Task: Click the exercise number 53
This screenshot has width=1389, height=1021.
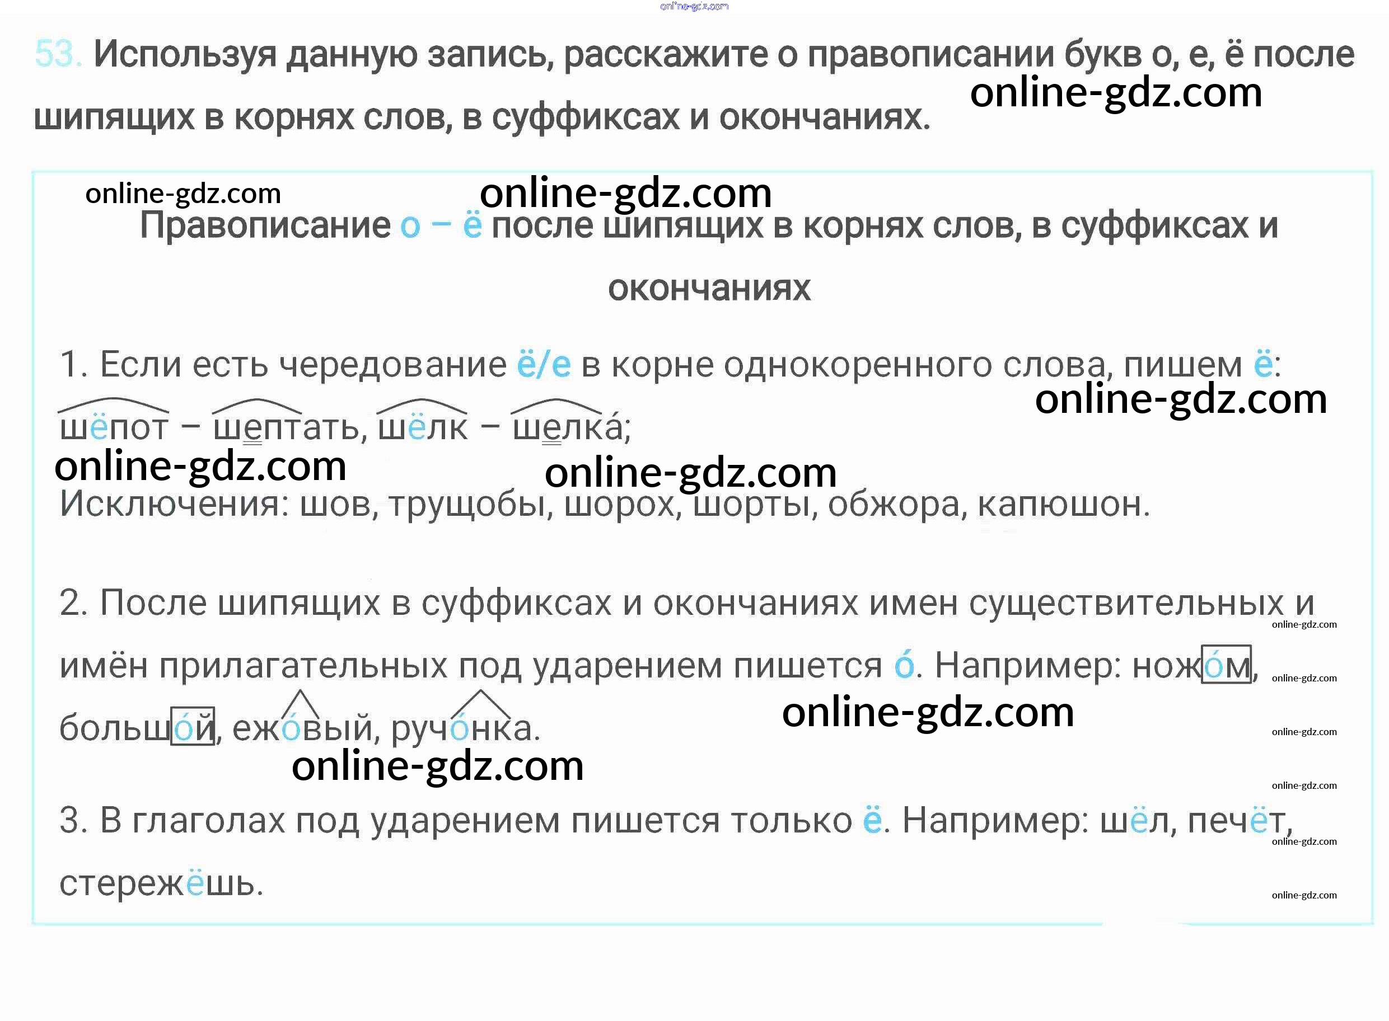Action: tap(58, 54)
